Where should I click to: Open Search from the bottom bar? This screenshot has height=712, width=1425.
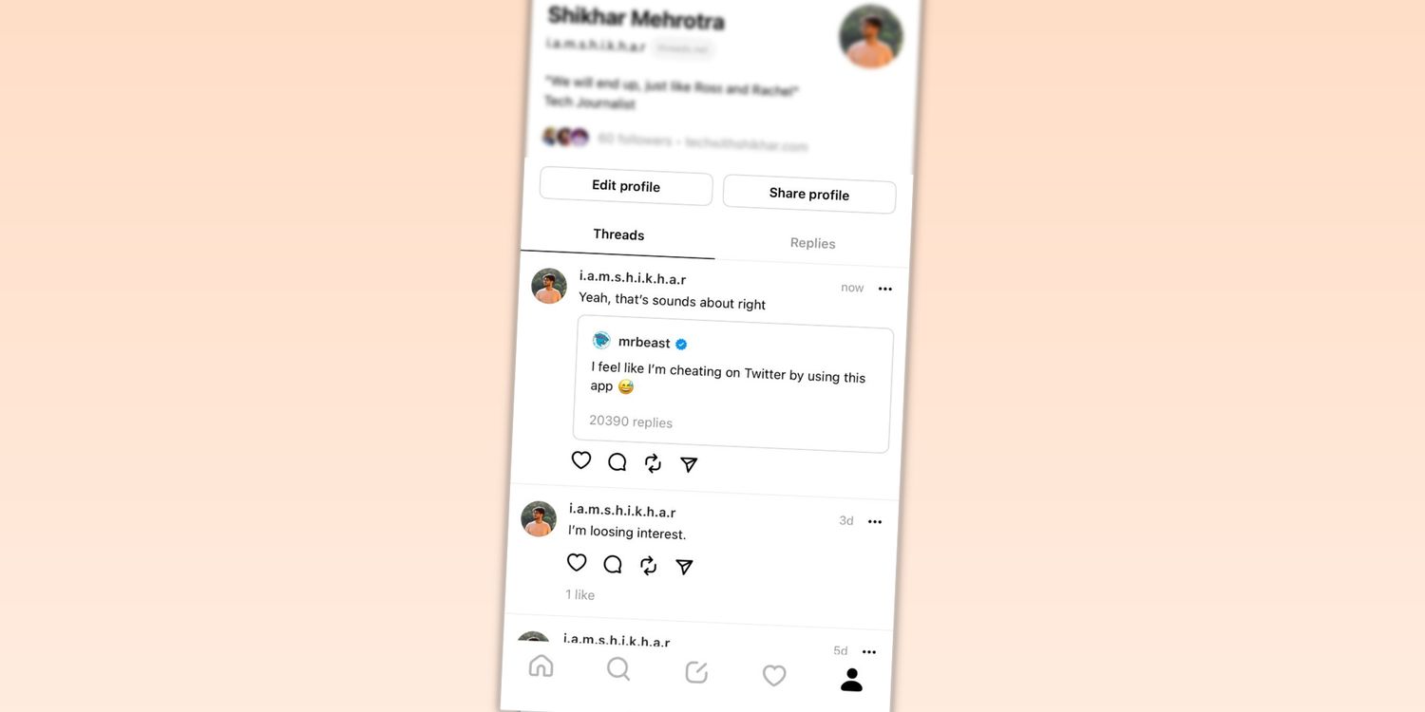tap(618, 669)
